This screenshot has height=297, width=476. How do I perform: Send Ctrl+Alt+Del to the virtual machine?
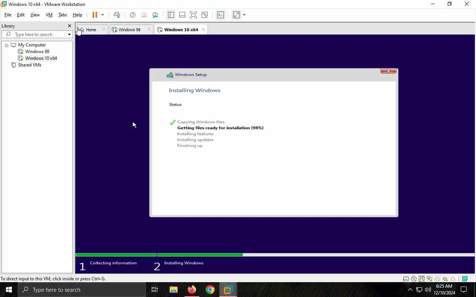(x=117, y=15)
